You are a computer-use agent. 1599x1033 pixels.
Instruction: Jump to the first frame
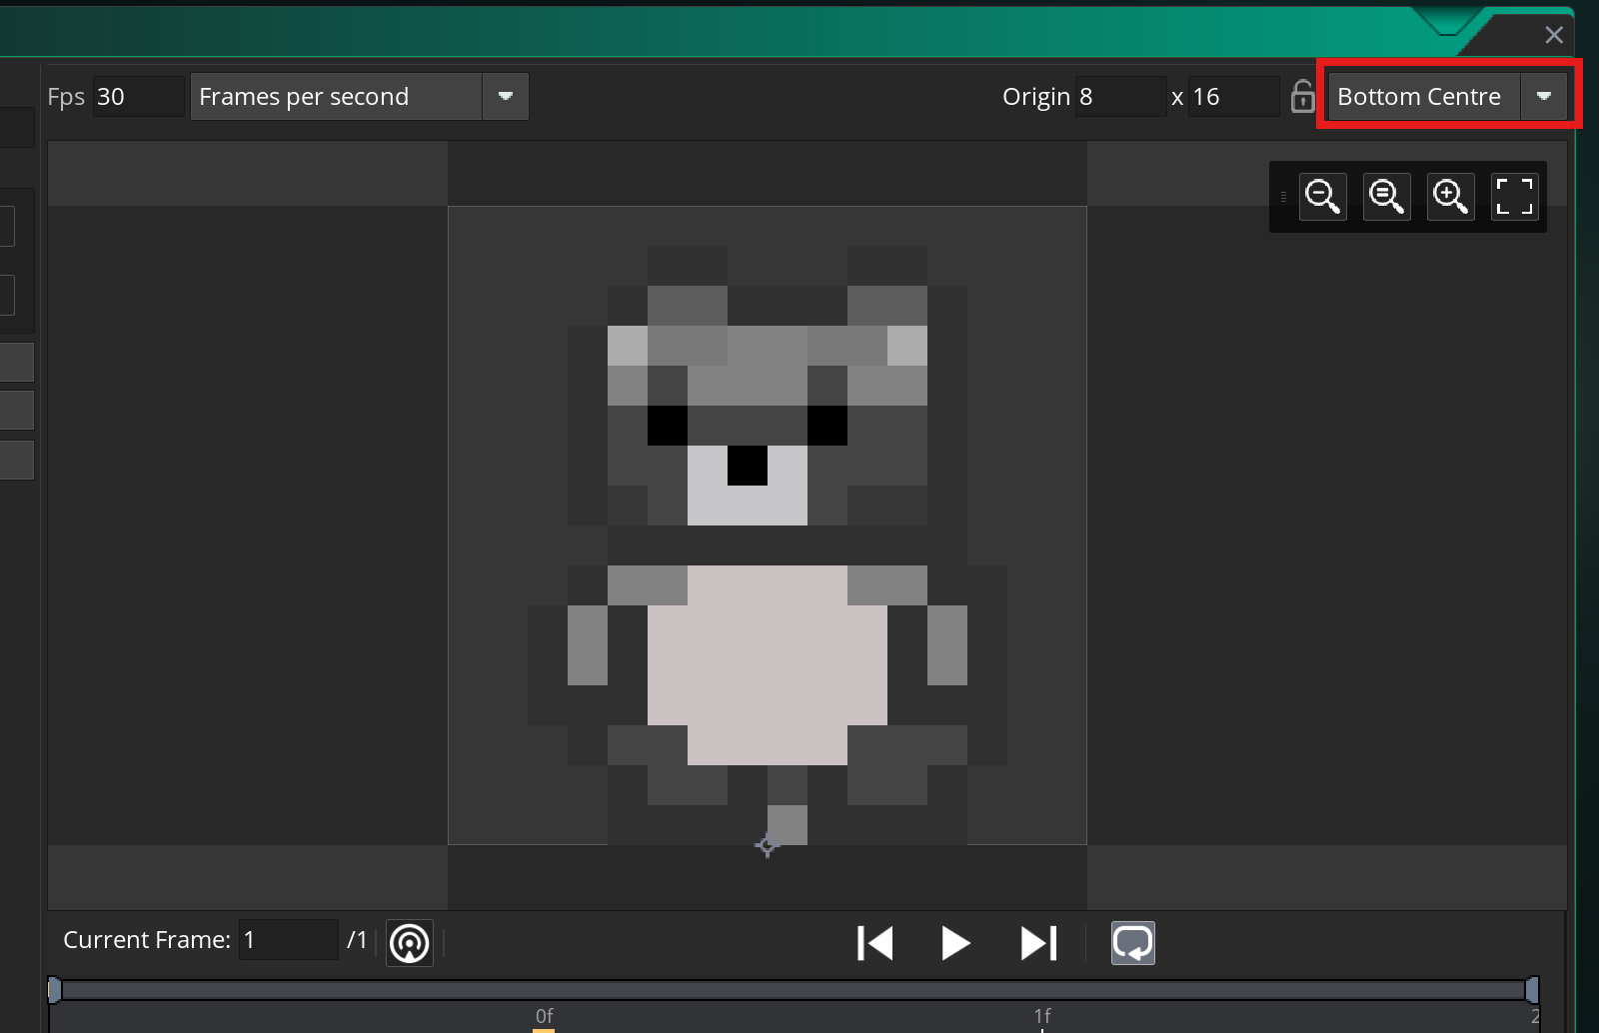[874, 942]
